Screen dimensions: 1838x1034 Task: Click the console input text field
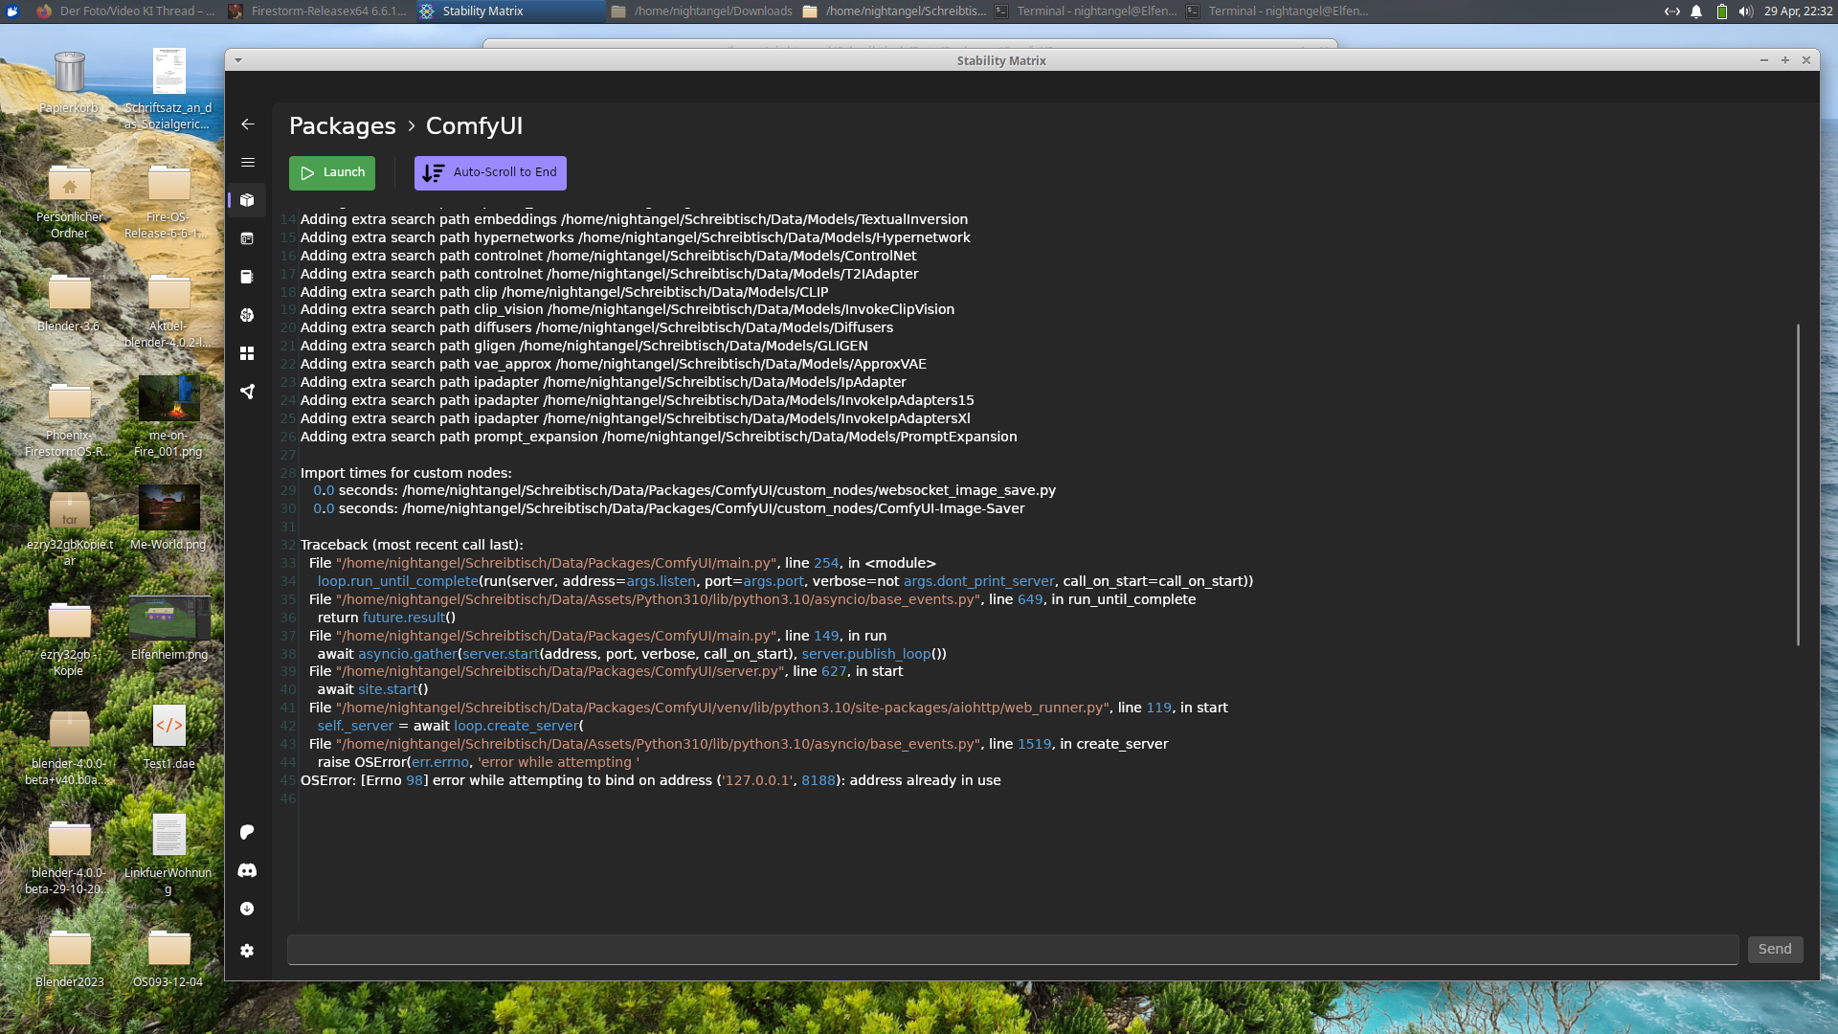(x=1012, y=949)
